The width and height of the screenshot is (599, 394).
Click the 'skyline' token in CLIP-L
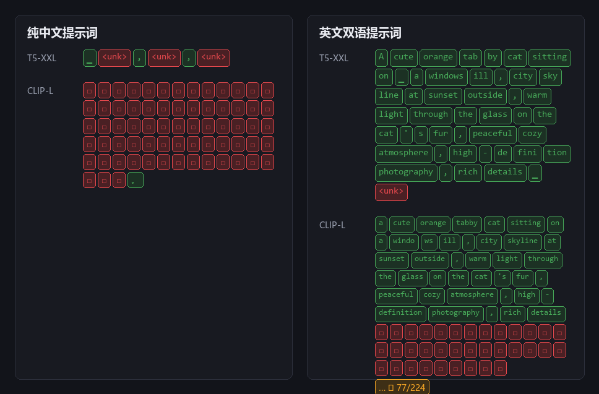(523, 242)
